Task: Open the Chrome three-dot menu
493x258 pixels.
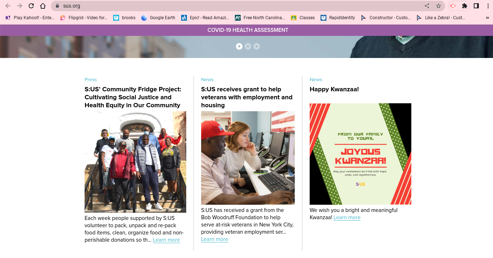Action: click(x=488, y=6)
